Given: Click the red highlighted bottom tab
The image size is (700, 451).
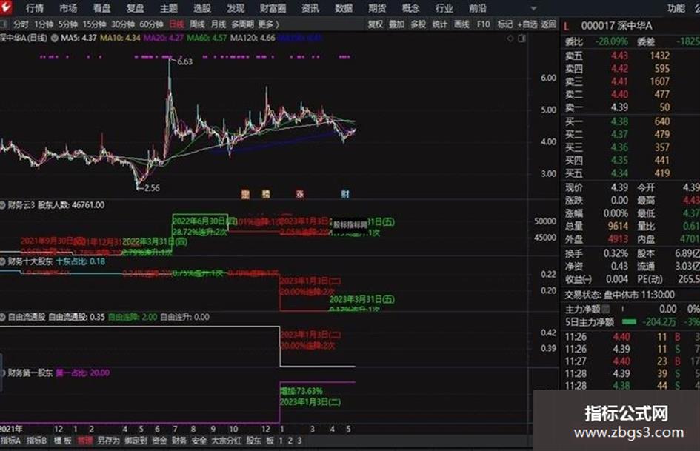Looking at the screenshot, I should tap(85, 441).
